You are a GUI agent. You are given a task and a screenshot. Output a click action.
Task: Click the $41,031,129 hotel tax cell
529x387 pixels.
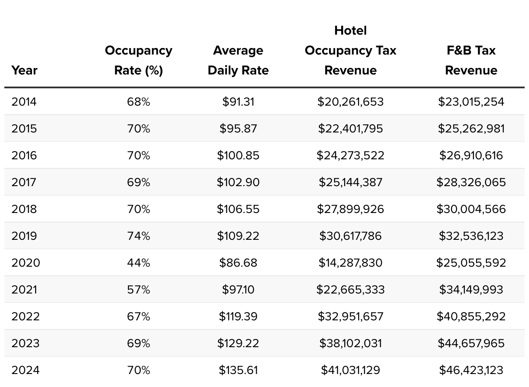coord(350,370)
